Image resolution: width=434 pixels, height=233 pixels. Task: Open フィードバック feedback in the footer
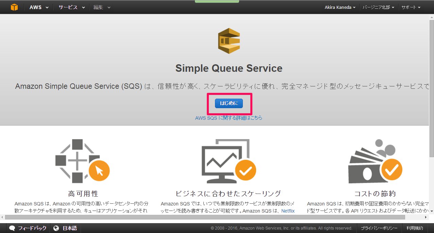[29, 228]
